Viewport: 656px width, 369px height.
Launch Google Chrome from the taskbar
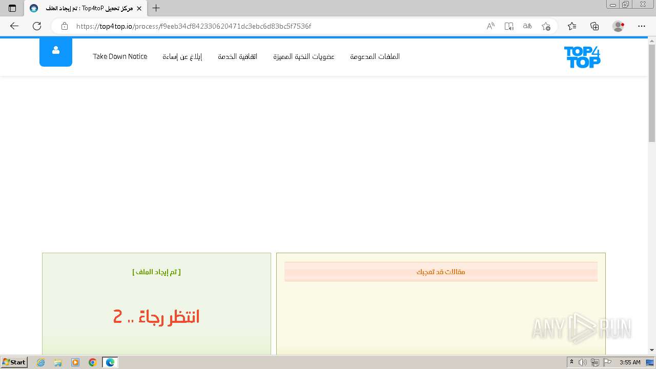tap(93, 362)
